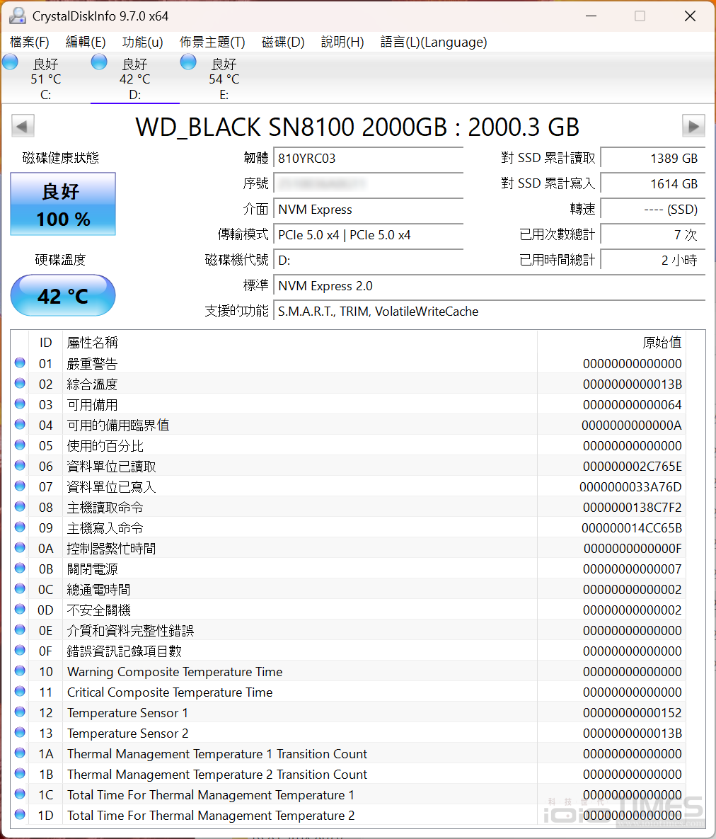Screen dimensions: 716x839
Task: Click status orb for Temperature Sensor 2
Action: point(20,732)
